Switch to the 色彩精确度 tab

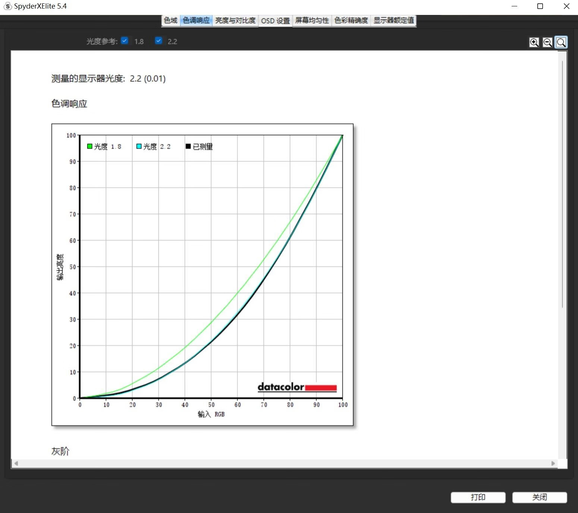coord(351,21)
